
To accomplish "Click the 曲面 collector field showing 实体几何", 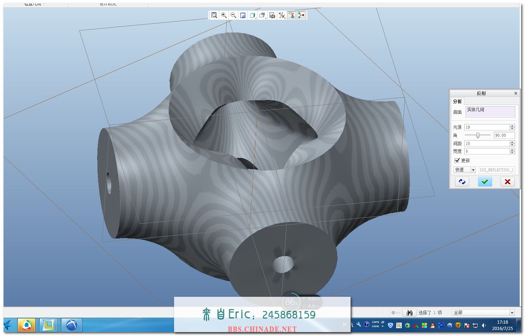I will [x=490, y=112].
